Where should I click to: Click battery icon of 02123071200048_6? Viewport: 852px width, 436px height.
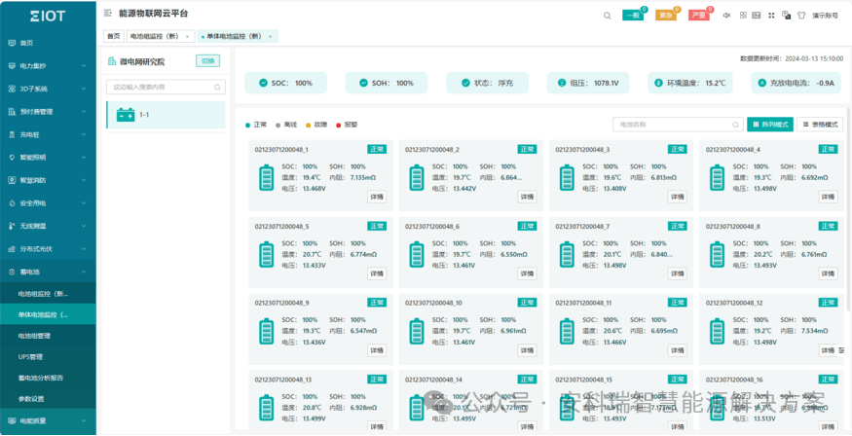point(417,255)
